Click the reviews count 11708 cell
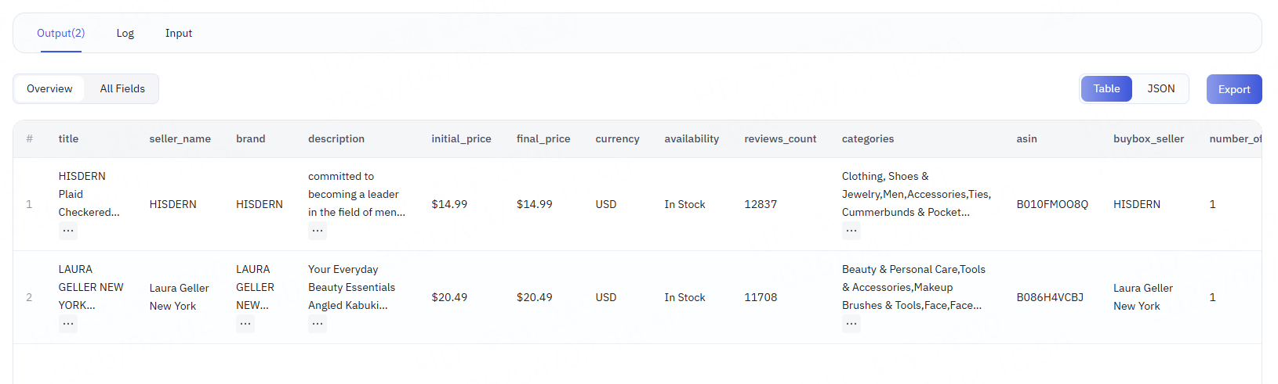The width and height of the screenshot is (1278, 384). point(761,297)
